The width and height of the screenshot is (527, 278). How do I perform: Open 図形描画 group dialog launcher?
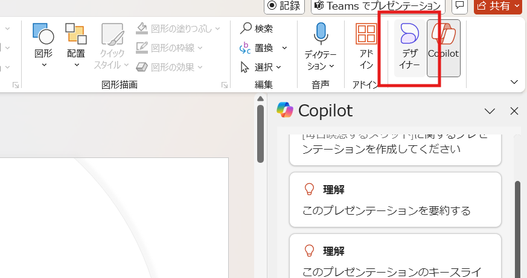click(225, 85)
